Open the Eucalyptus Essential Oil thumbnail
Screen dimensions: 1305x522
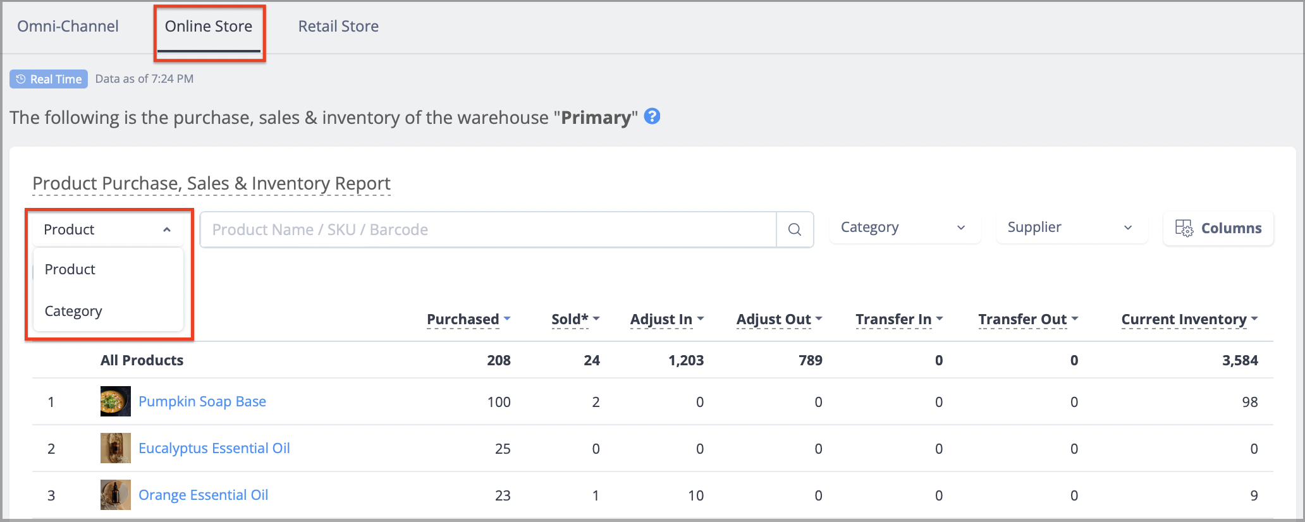tap(116, 448)
